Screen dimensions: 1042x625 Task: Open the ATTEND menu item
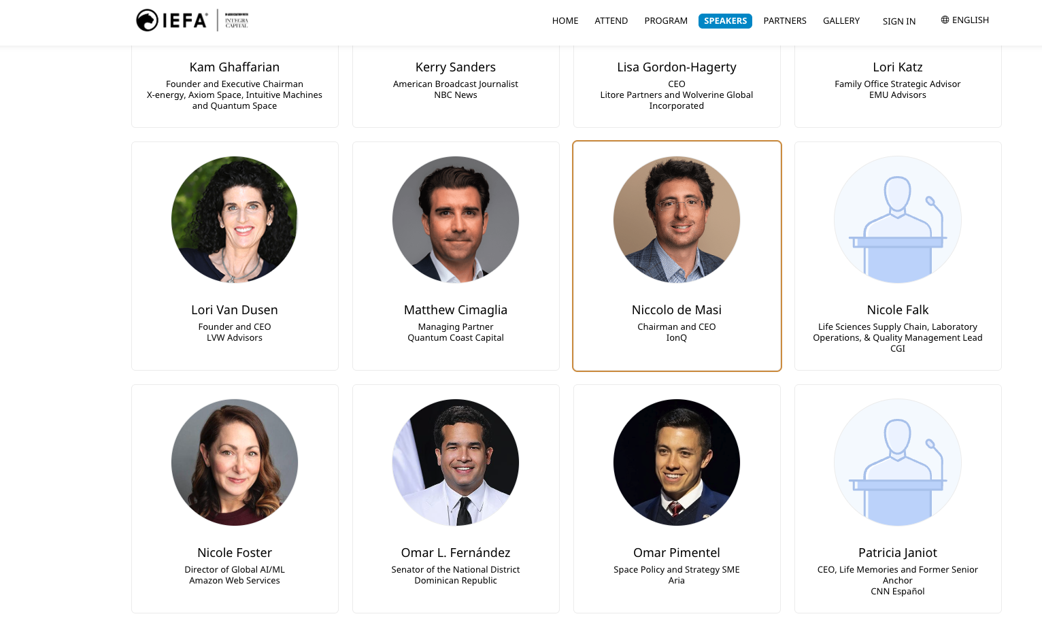pos(611,20)
